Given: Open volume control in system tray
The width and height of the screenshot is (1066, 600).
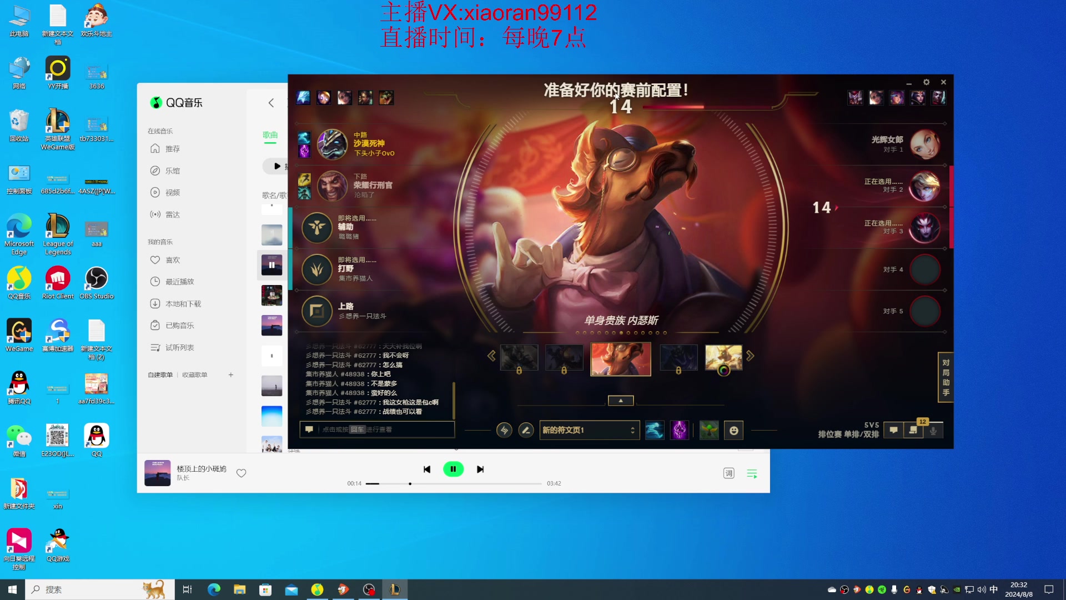Looking at the screenshot, I should click(982, 589).
